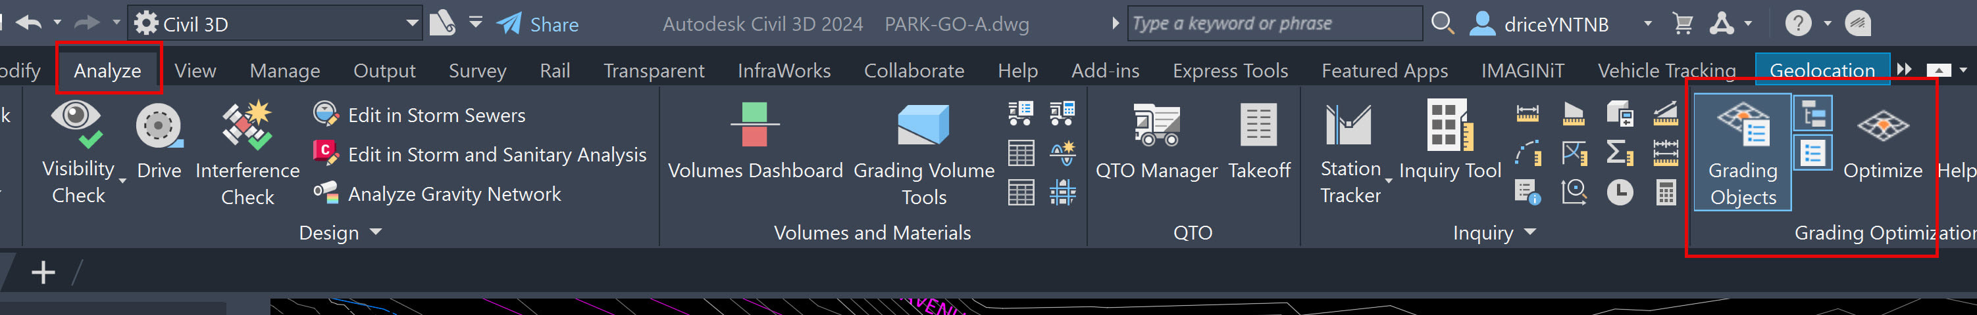This screenshot has width=1977, height=315.
Task: Open the Civil 3D workspace combo box
Action: [x=276, y=24]
